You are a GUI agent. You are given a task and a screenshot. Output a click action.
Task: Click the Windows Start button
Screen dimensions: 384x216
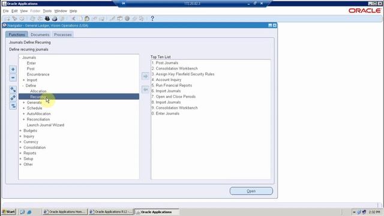(x=8, y=212)
